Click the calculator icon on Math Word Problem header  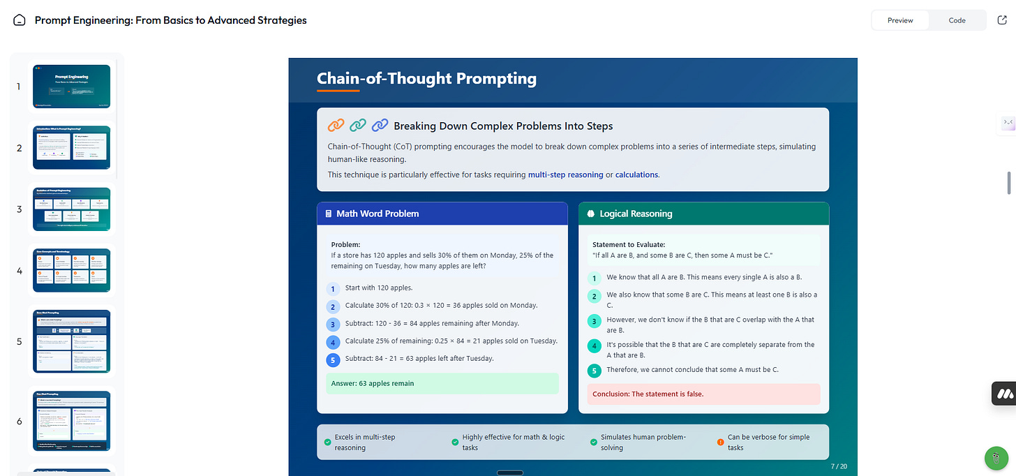click(329, 213)
